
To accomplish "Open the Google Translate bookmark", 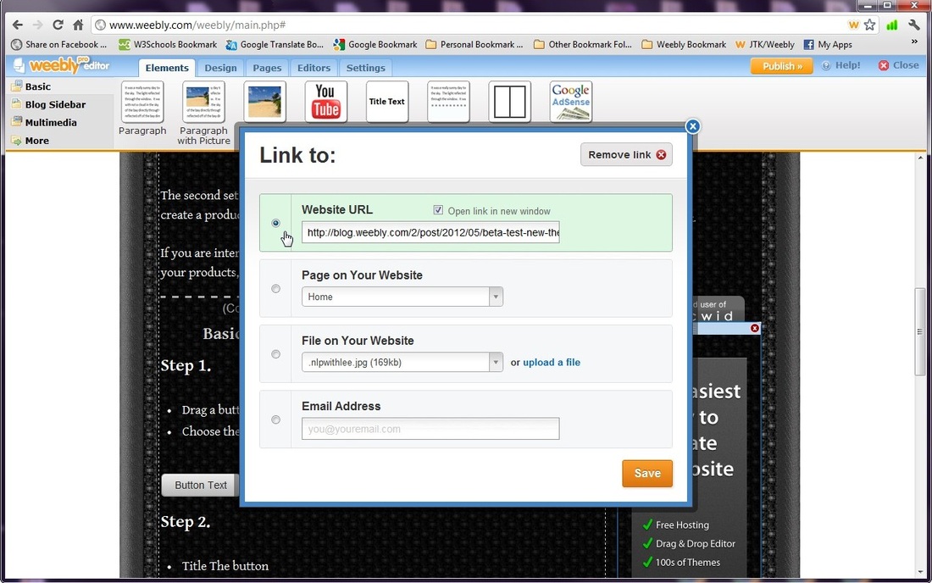I will (275, 45).
